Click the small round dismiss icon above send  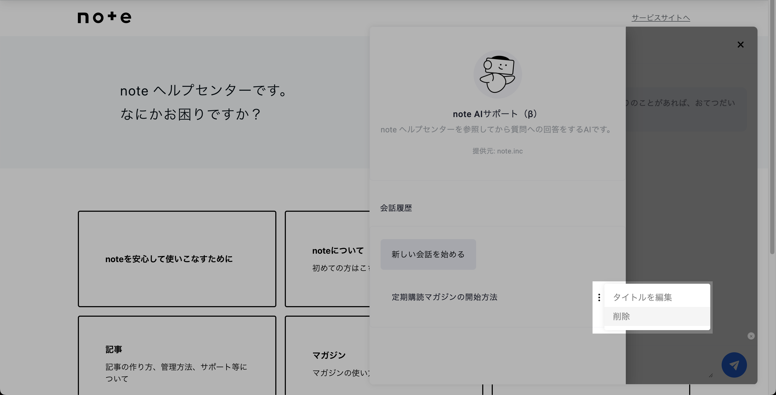tap(751, 336)
